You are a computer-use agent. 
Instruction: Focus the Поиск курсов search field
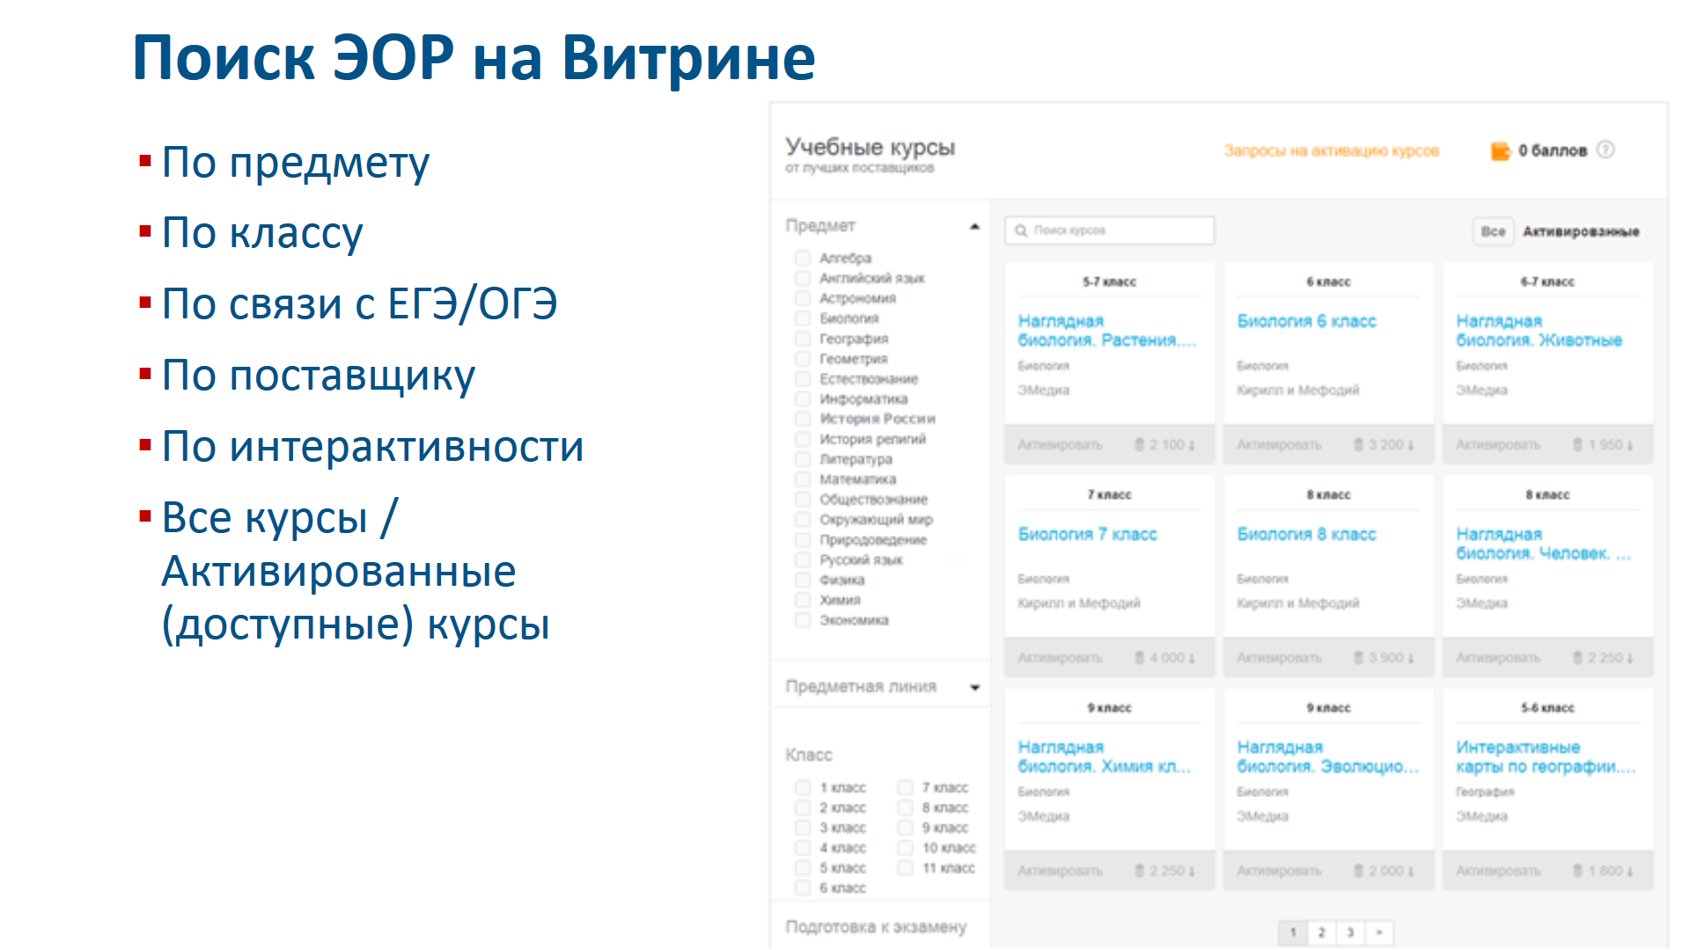coord(1109,230)
